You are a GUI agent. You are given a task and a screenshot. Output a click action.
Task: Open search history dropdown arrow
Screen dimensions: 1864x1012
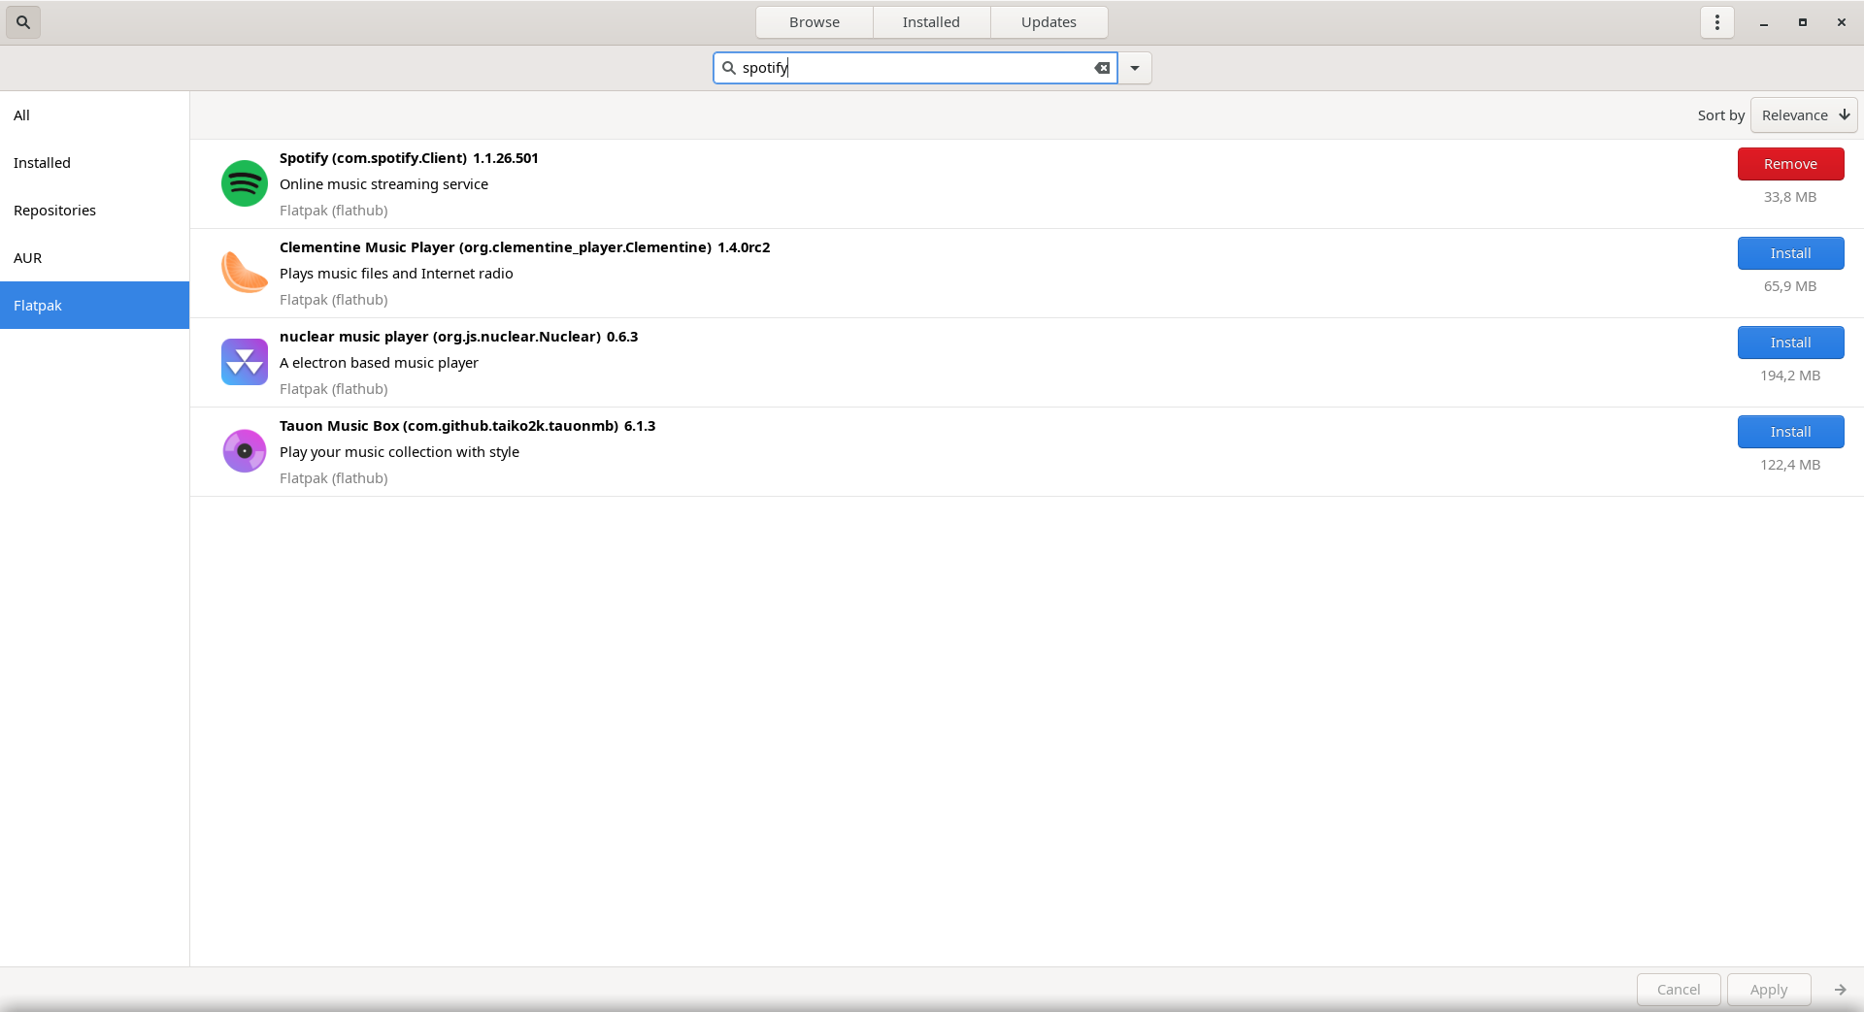pyautogui.click(x=1135, y=68)
